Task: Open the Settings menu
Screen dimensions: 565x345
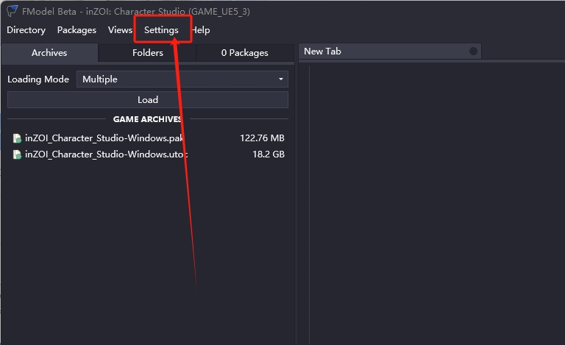Action: click(161, 30)
